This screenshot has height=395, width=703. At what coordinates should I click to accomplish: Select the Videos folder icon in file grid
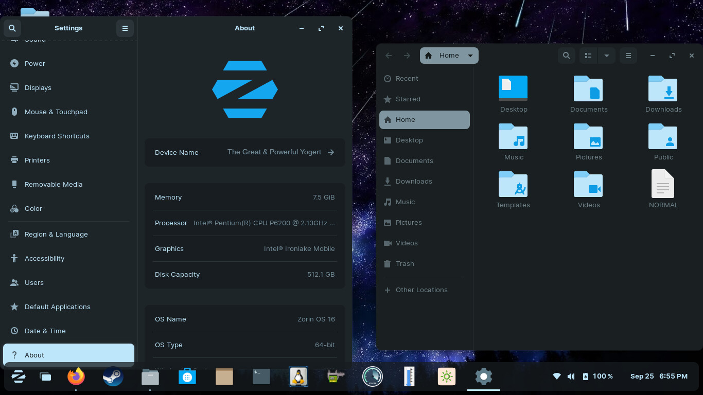[x=588, y=184]
